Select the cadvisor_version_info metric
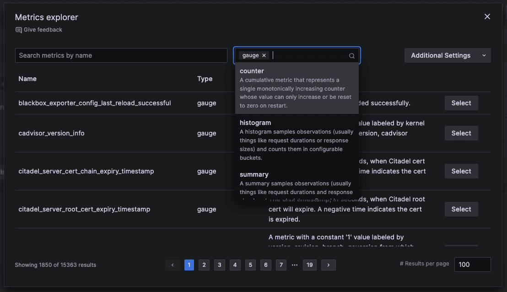The image size is (507, 292). click(461, 133)
